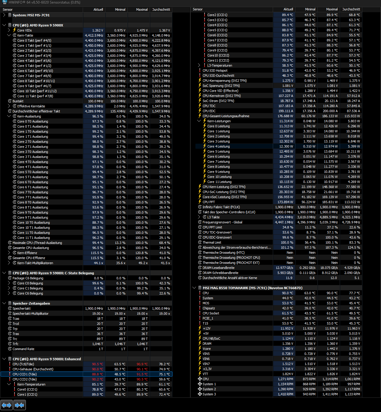
Task: Click the clock icon beside Bustakt
Action: tap(10, 101)
